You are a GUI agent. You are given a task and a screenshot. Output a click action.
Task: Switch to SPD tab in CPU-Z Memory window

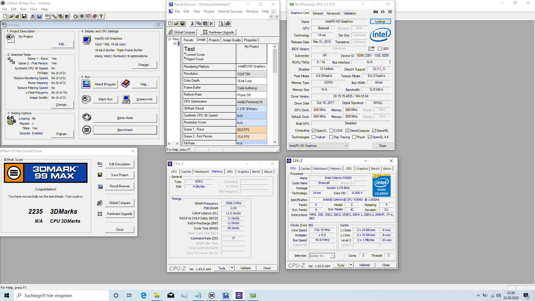click(x=230, y=172)
